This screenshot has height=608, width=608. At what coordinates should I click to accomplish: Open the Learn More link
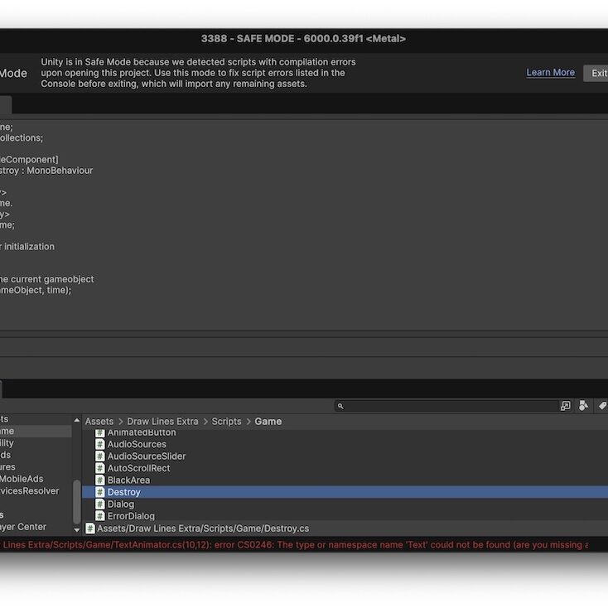click(x=550, y=73)
